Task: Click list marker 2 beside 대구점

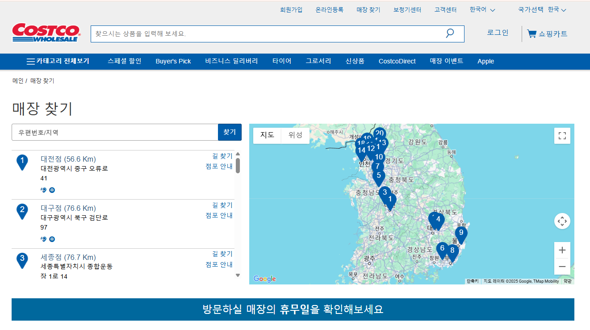Action: point(22,211)
